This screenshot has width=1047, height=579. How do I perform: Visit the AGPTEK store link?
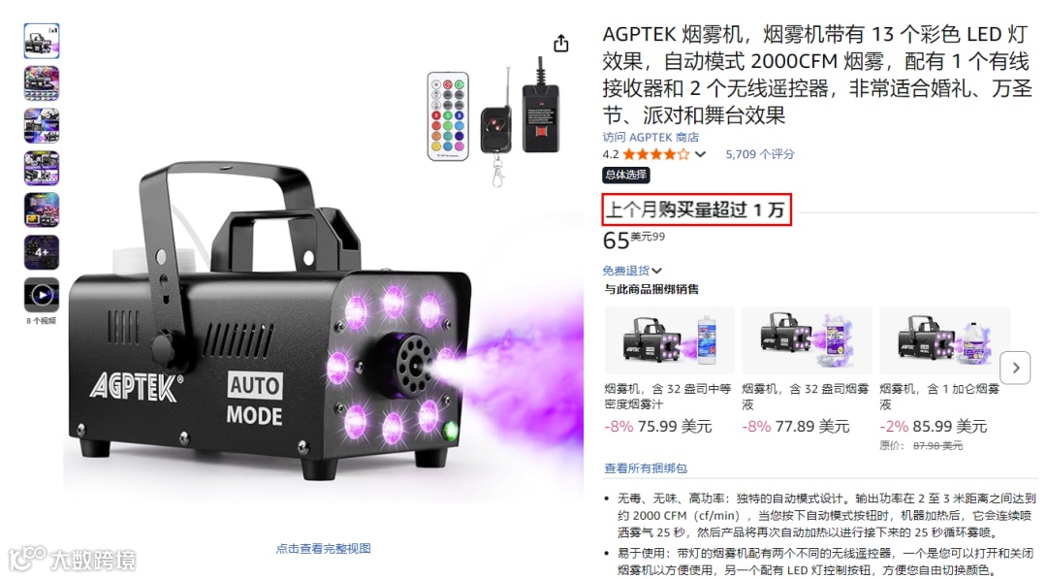click(x=650, y=137)
